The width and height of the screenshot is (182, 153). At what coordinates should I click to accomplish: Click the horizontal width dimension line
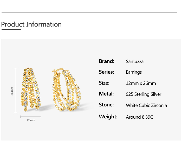coord(31,117)
